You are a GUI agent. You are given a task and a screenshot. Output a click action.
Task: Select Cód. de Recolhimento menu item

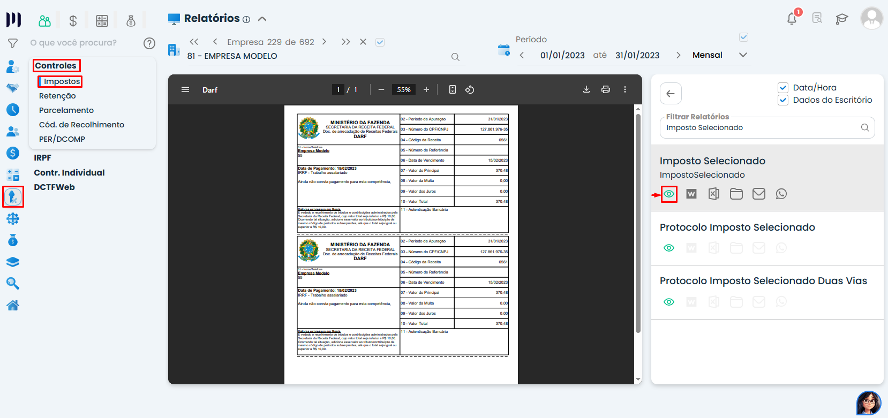tap(81, 125)
